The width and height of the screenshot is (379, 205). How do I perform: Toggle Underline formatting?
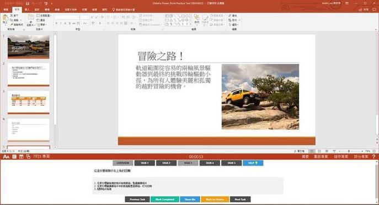click(65, 24)
